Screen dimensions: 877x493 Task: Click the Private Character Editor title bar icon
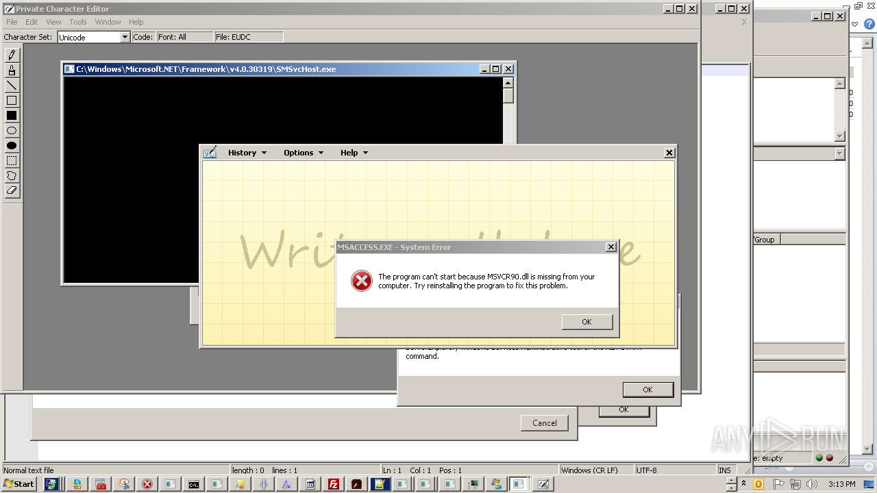[9, 9]
